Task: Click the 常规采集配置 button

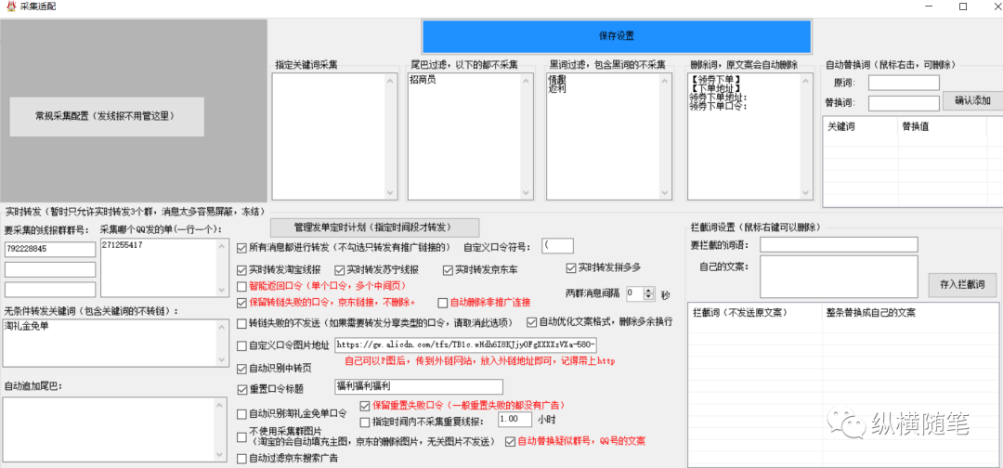Action: [106, 116]
